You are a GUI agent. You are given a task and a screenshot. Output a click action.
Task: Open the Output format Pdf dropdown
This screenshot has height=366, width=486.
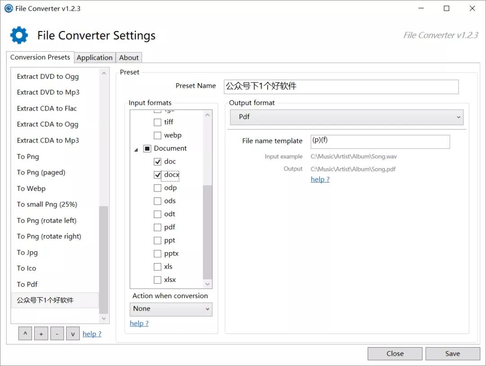coord(346,117)
